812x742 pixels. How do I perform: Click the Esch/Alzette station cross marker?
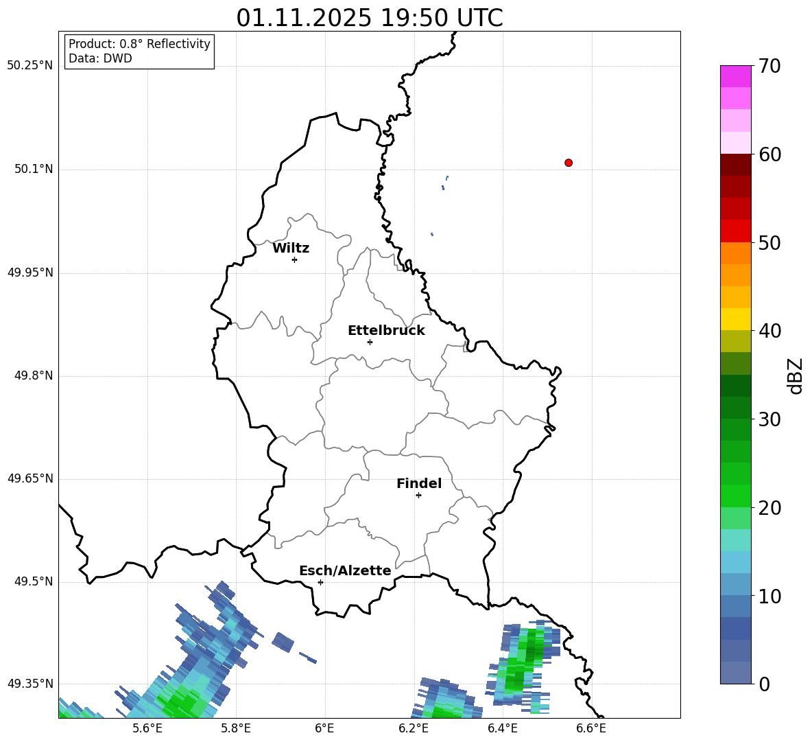[x=320, y=582]
